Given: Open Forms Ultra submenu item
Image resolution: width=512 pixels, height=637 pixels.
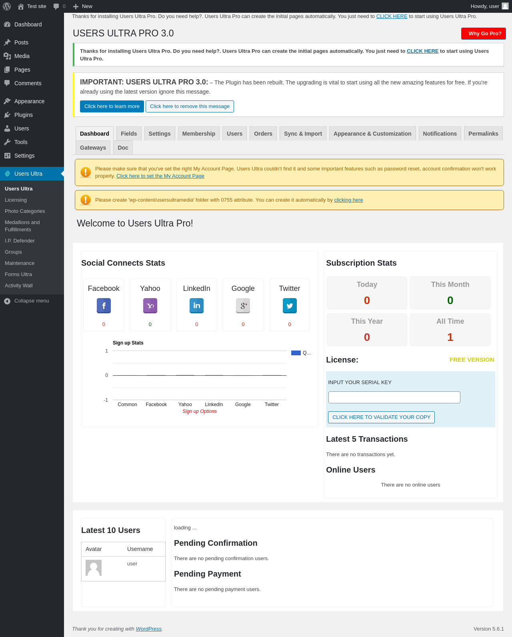Looking at the screenshot, I should click(x=18, y=274).
